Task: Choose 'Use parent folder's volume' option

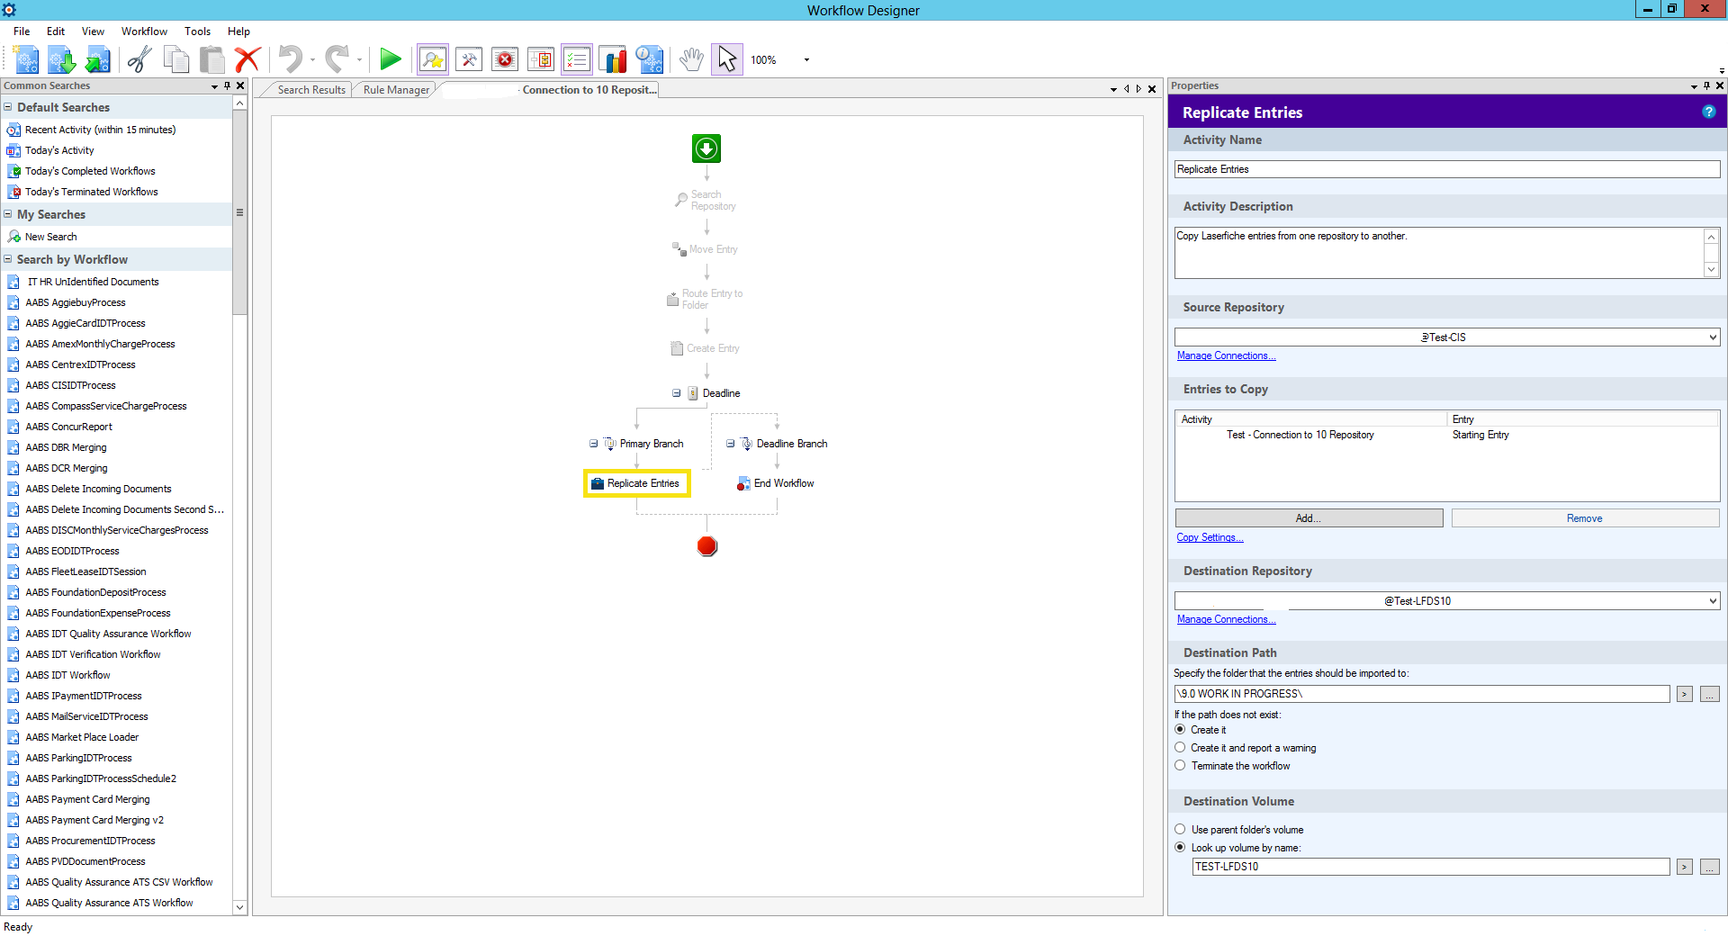Action: point(1180,830)
